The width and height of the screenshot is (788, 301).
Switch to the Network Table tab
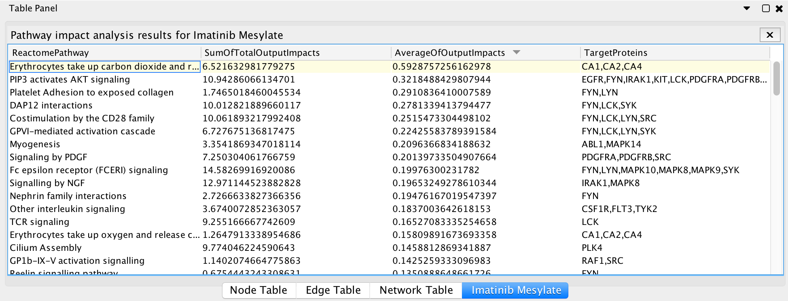pyautogui.click(x=416, y=290)
